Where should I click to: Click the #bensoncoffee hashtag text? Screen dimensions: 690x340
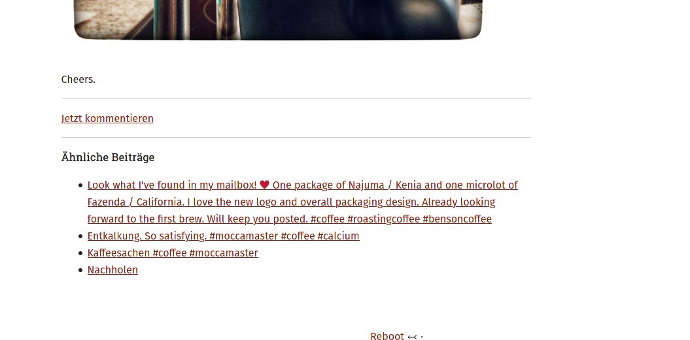457,219
